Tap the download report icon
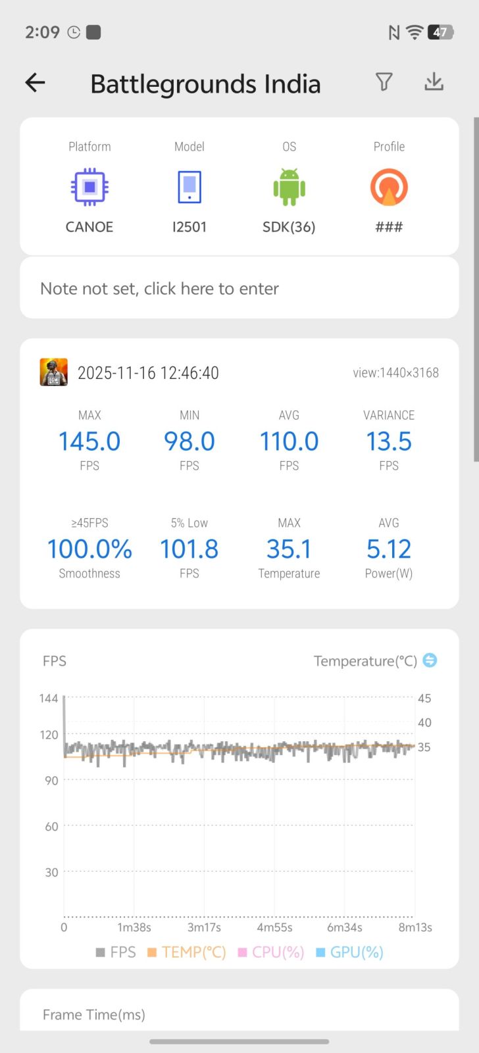Viewport: 479px width, 1053px height. 434,82
